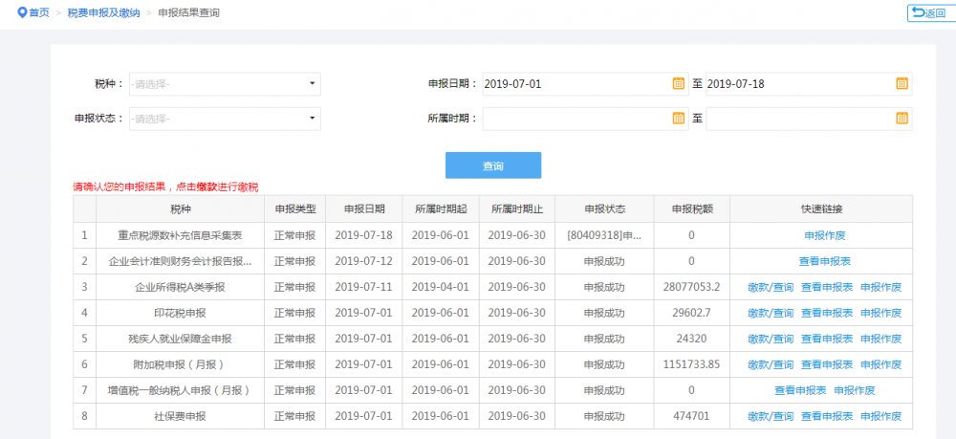Click the 首页 location pin icon
Viewport: 956px width, 439px height.
[x=22, y=12]
